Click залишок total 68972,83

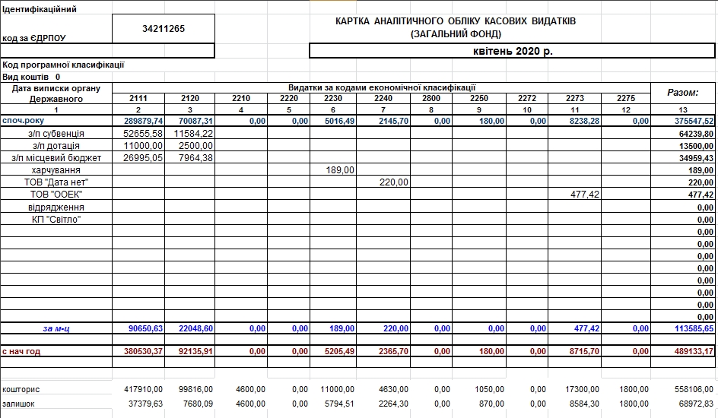point(696,404)
